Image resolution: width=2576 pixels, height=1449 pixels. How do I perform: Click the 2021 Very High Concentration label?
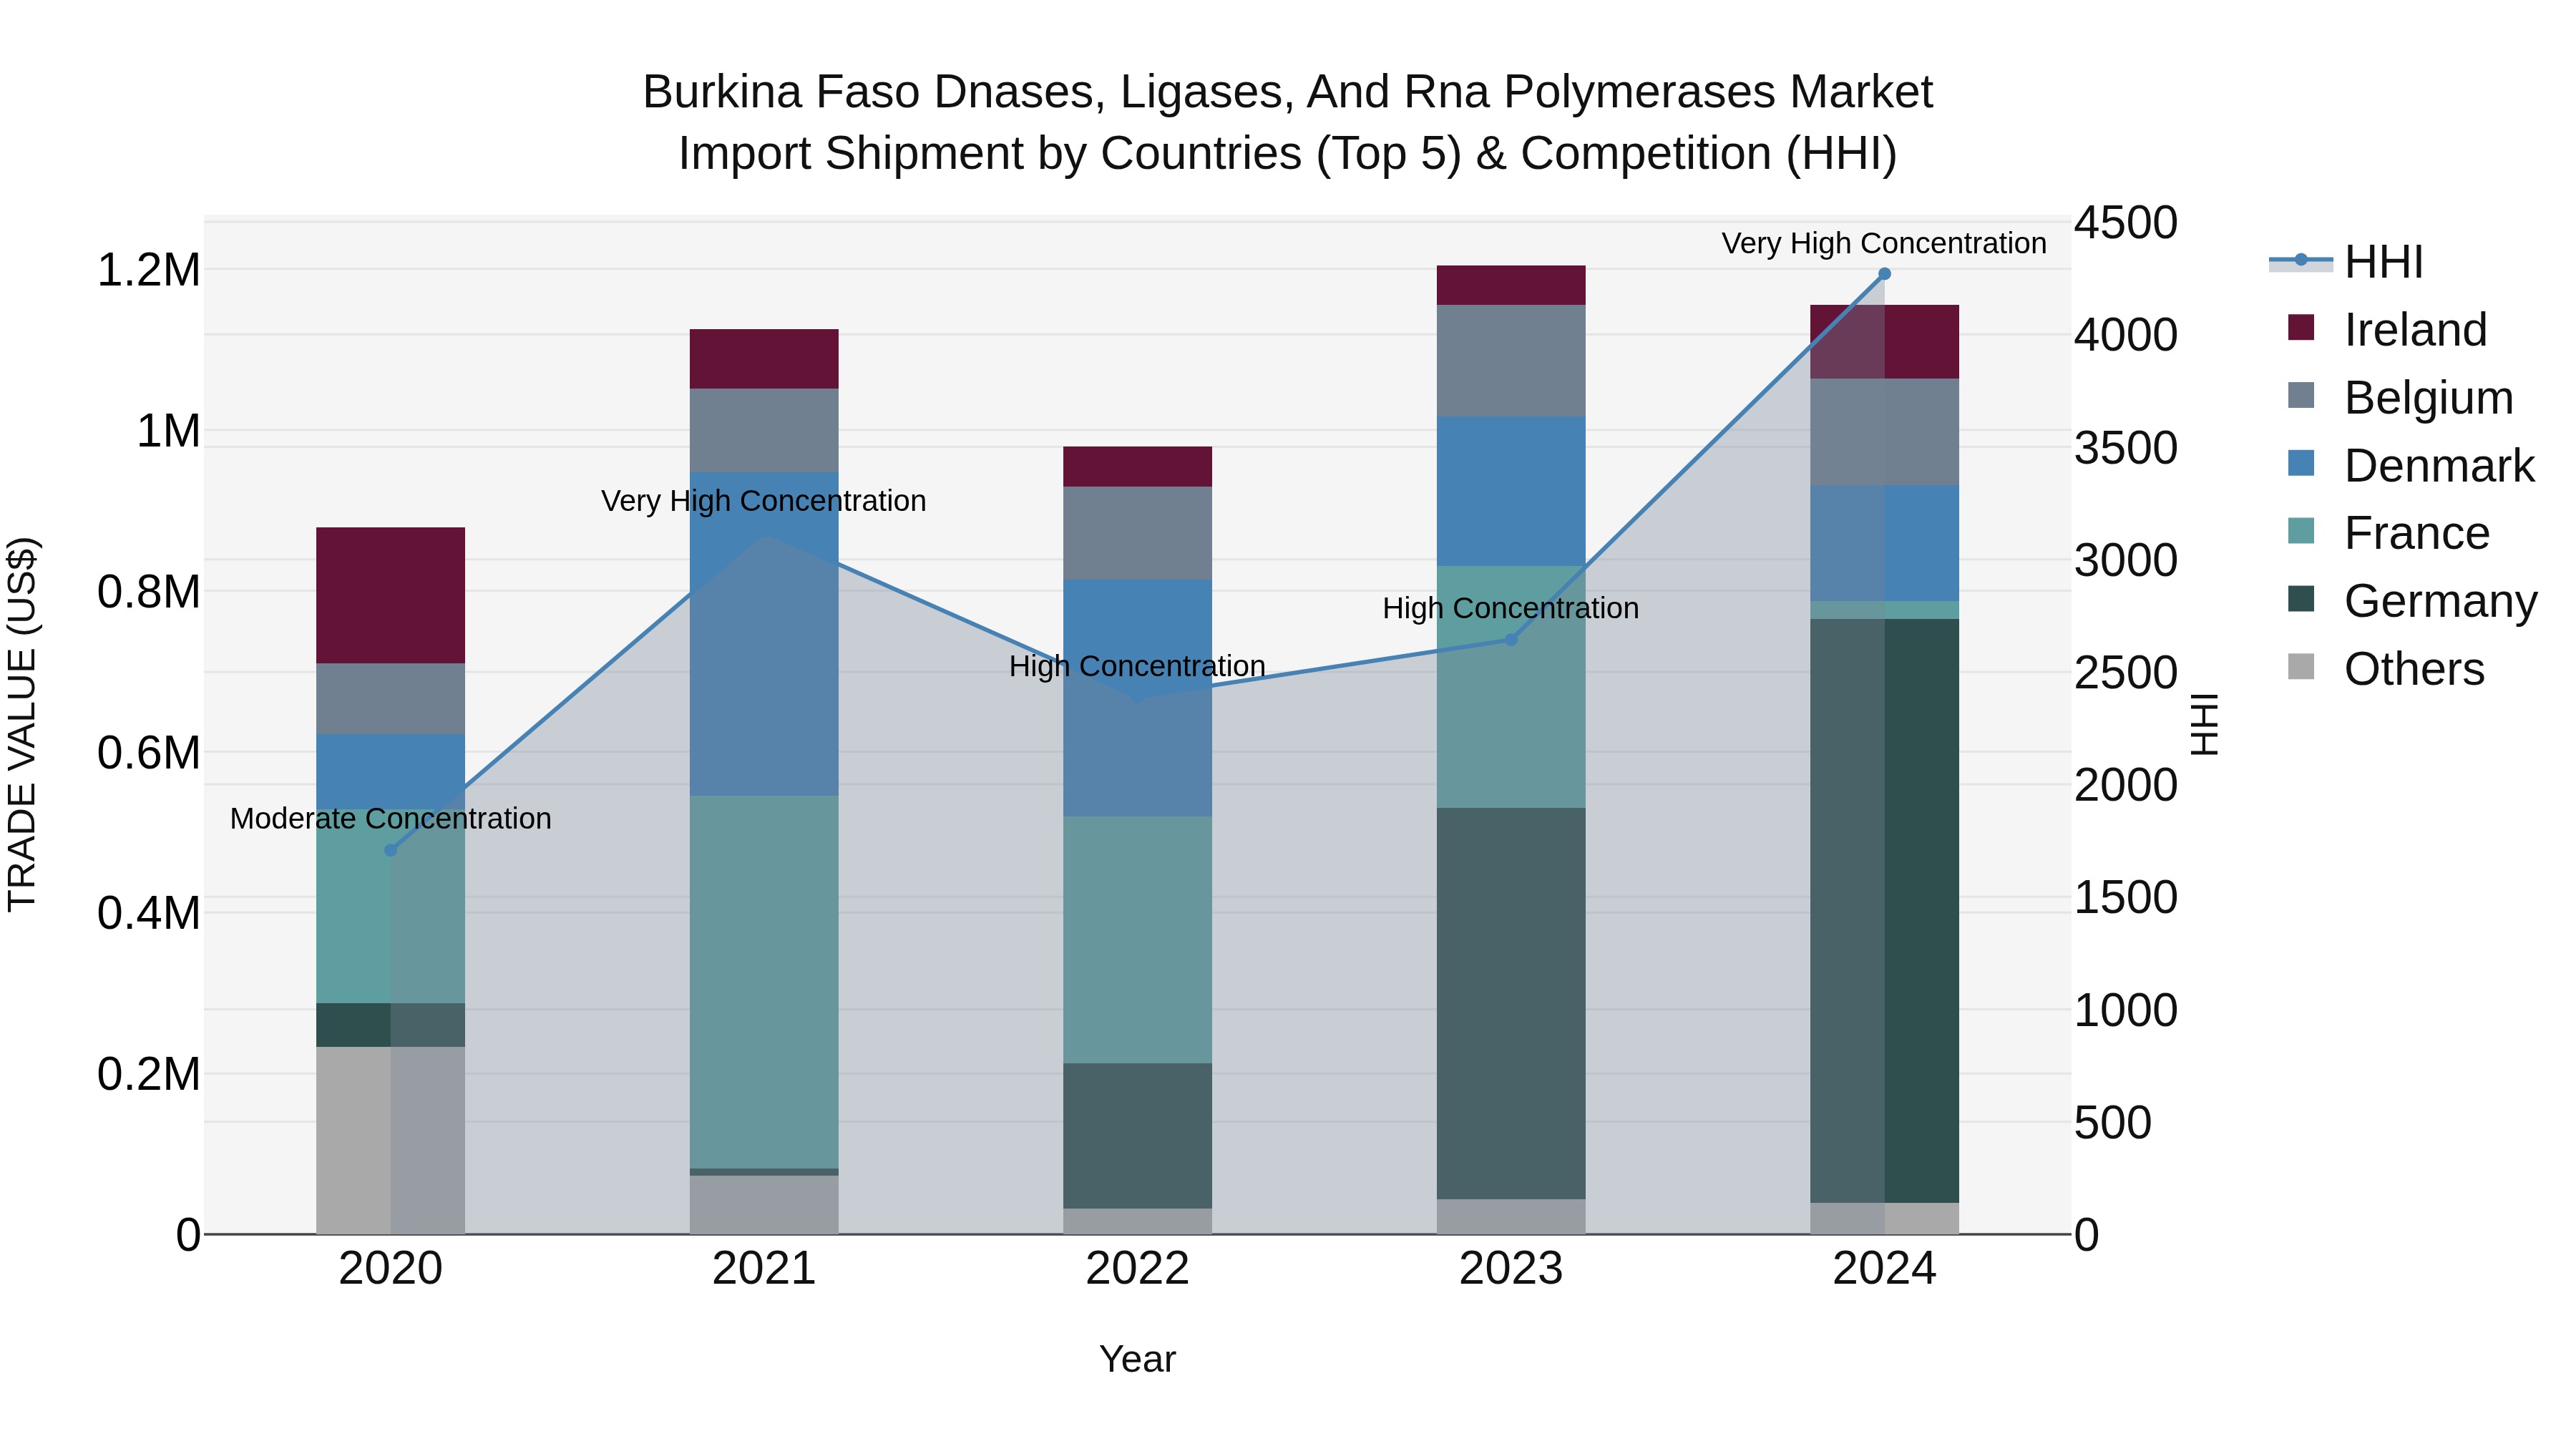pos(764,501)
